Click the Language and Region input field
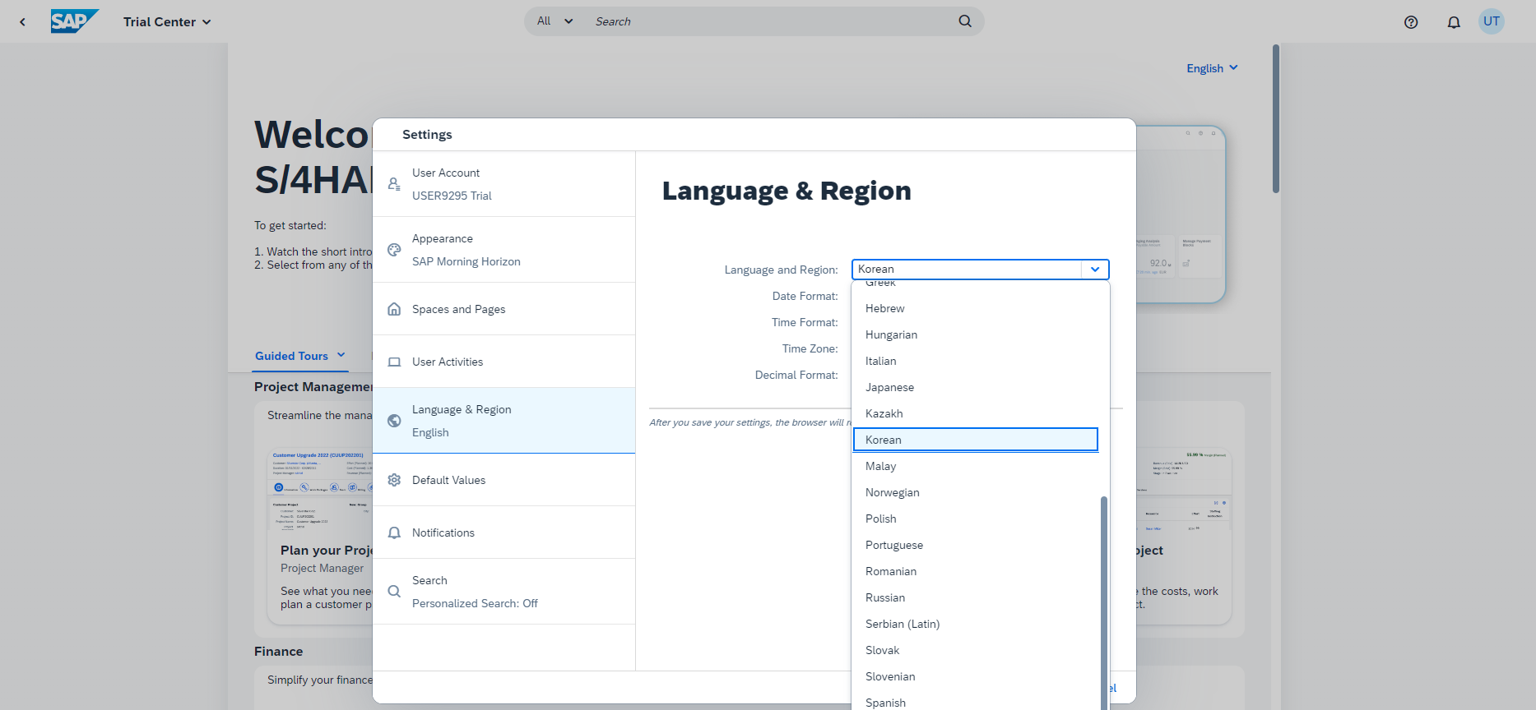Image resolution: width=1536 pixels, height=710 pixels. click(x=967, y=270)
